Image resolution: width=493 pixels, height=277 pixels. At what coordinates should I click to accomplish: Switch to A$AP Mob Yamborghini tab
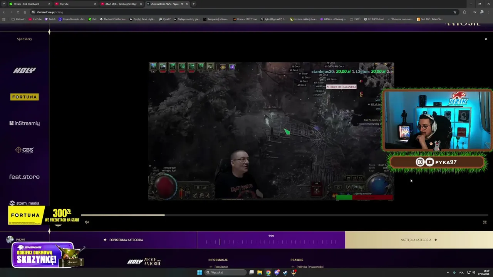tap(121, 4)
